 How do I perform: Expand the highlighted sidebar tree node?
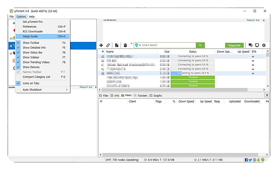(11, 46)
